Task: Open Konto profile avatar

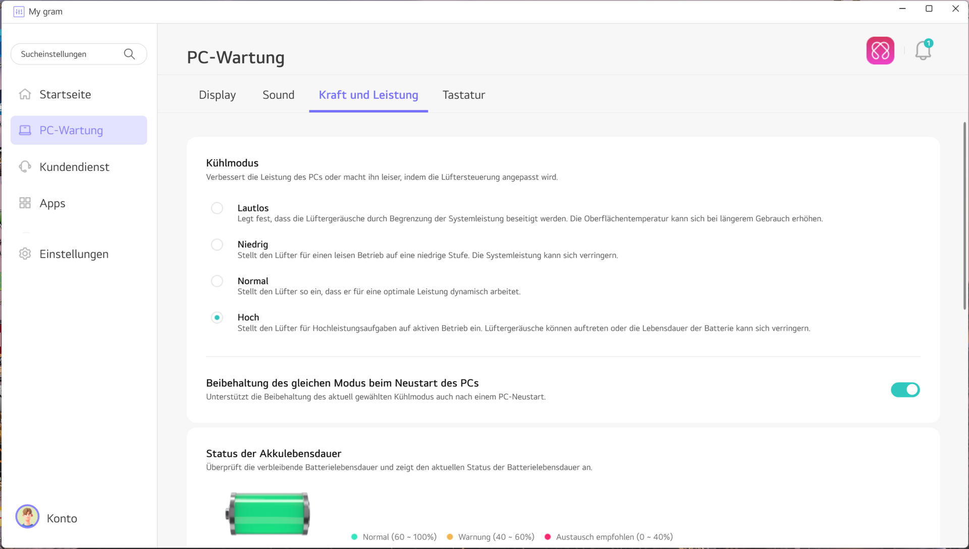Action: pyautogui.click(x=27, y=517)
